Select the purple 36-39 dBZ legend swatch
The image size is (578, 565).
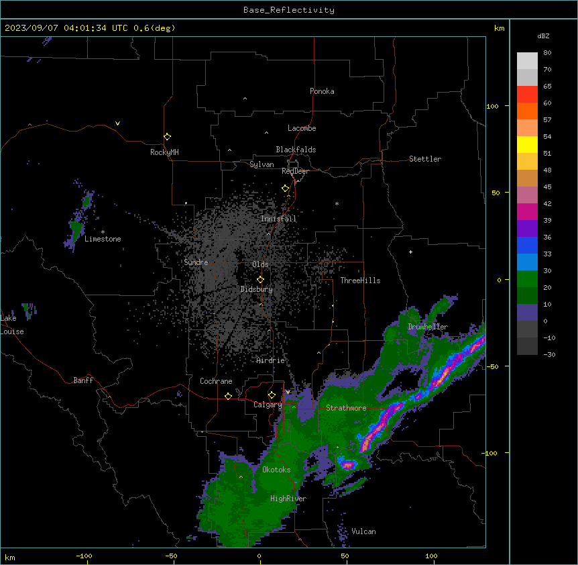[527, 229]
